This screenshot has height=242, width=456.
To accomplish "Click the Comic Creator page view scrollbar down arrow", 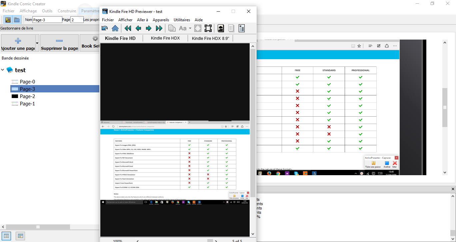I will pos(445,173).
